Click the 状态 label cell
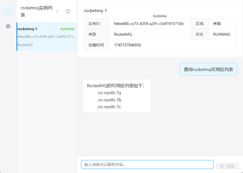 point(200,34)
